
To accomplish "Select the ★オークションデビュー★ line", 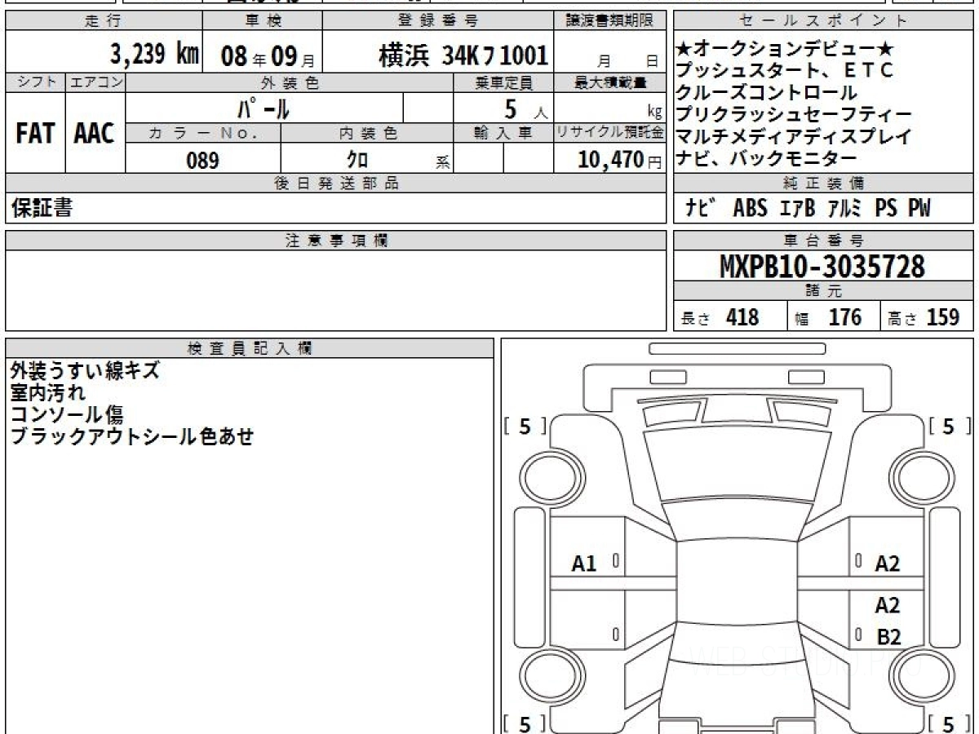I will (x=786, y=49).
